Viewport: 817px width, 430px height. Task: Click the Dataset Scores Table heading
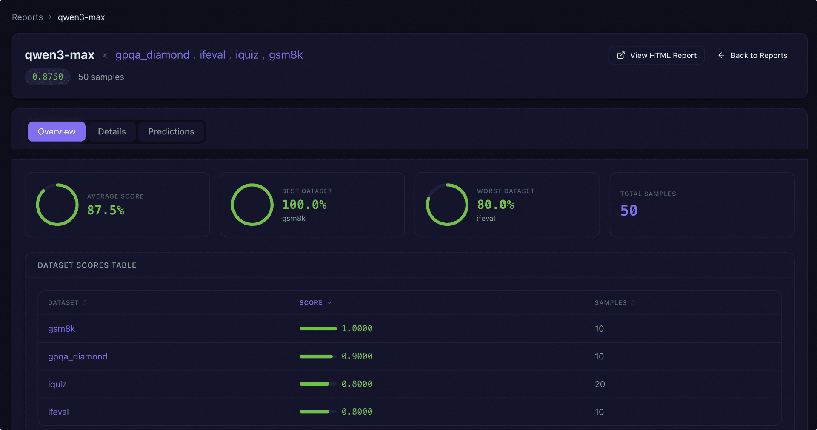pyautogui.click(x=87, y=265)
